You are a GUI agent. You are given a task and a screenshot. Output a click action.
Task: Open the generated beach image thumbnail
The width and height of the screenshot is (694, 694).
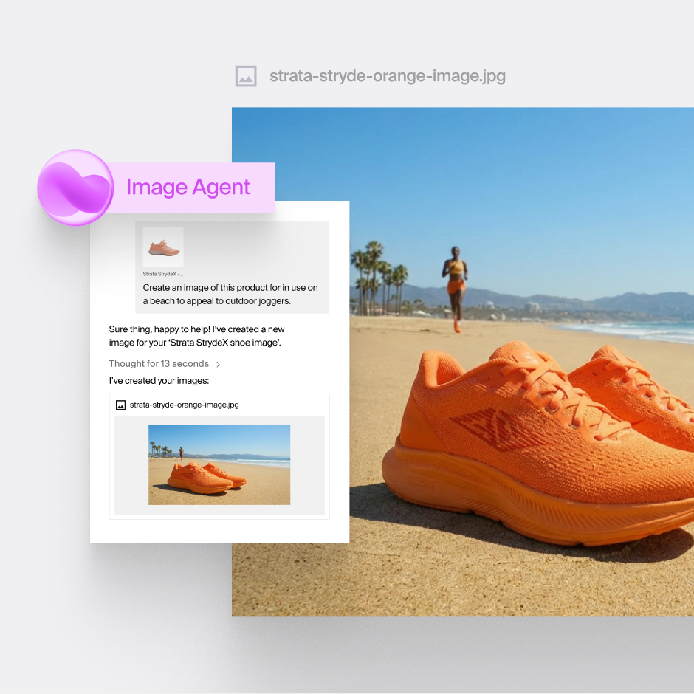pyautogui.click(x=219, y=464)
